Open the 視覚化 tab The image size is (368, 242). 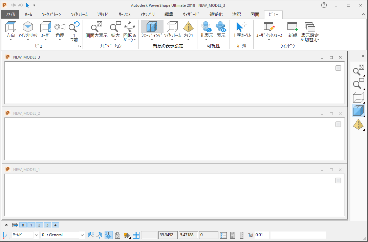pos(216,14)
